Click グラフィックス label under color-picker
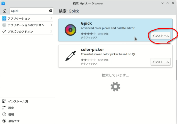The height and width of the screenshot is (124, 178). (89, 64)
